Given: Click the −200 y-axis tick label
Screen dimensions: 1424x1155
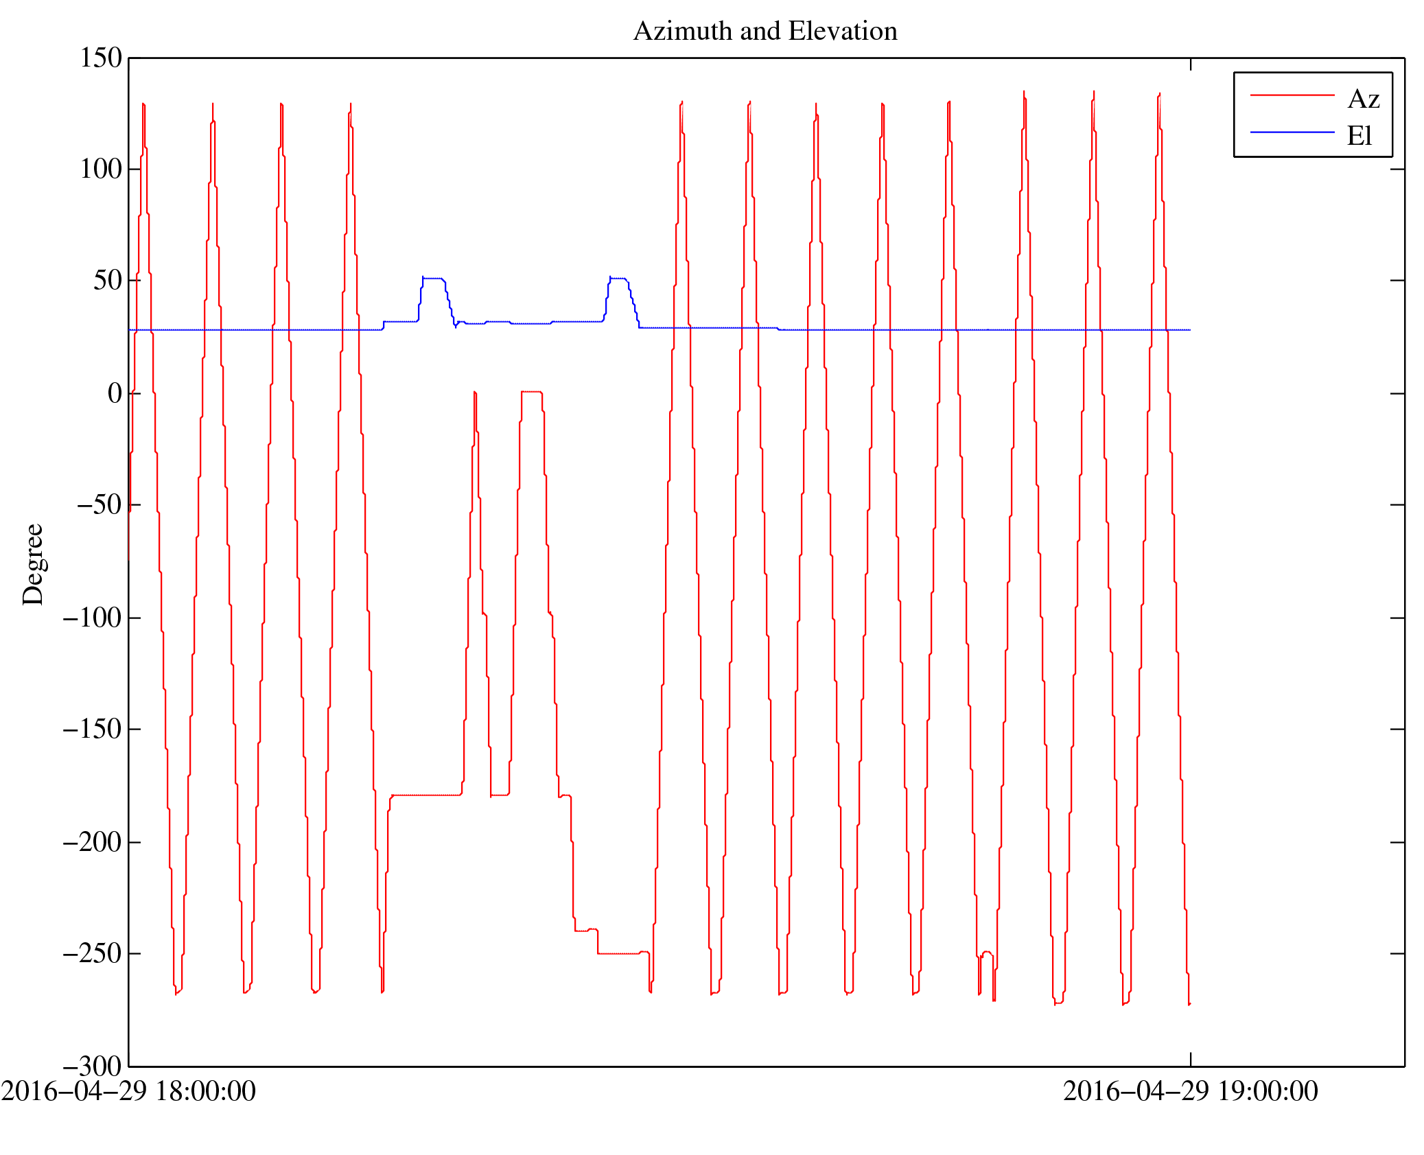Looking at the screenshot, I should point(92,842).
